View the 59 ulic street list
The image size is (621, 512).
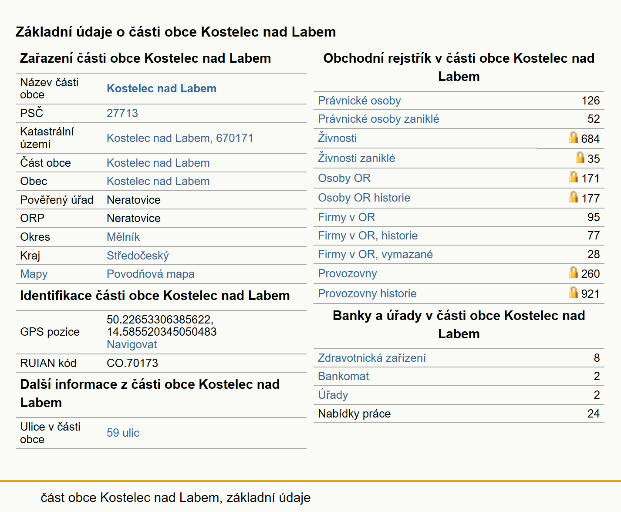[123, 433]
